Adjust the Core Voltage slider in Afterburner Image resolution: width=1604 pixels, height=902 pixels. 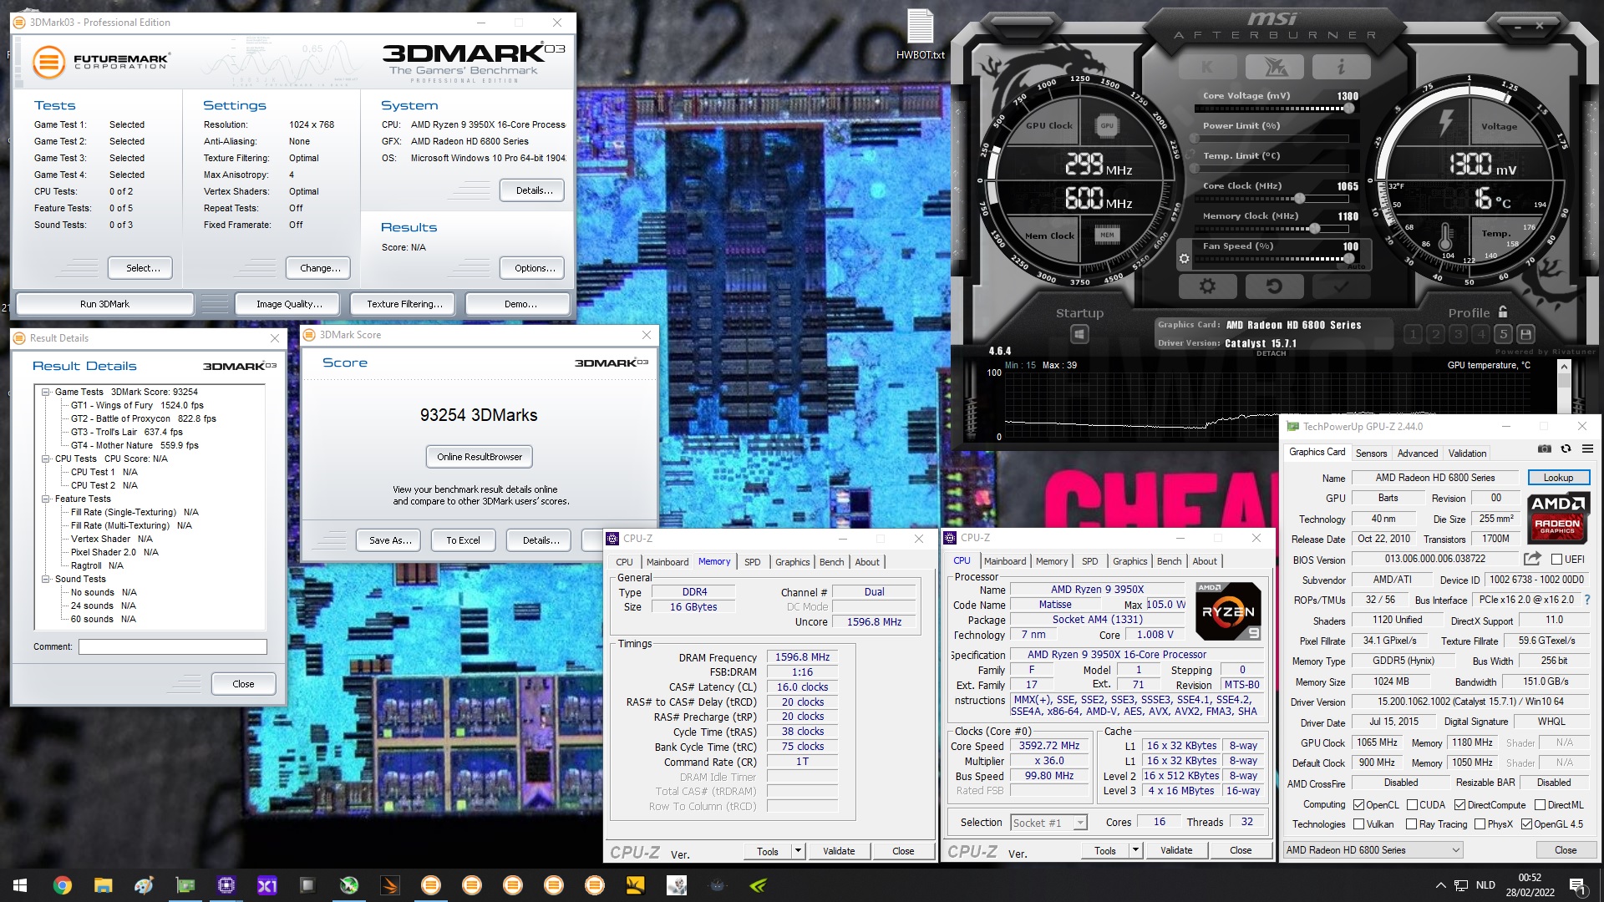click(x=1272, y=109)
